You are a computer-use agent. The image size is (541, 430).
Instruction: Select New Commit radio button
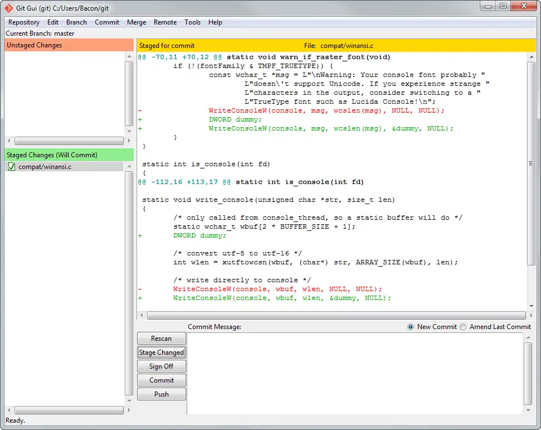411,327
